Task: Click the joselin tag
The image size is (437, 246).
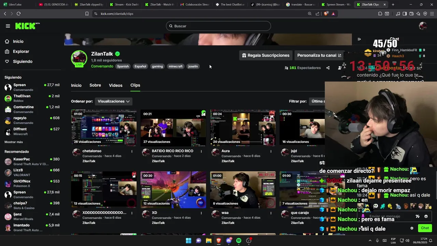Action: [x=193, y=66]
